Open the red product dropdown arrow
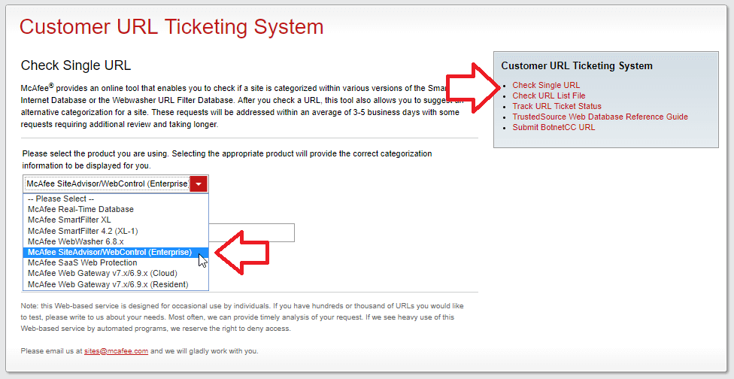 tap(199, 184)
